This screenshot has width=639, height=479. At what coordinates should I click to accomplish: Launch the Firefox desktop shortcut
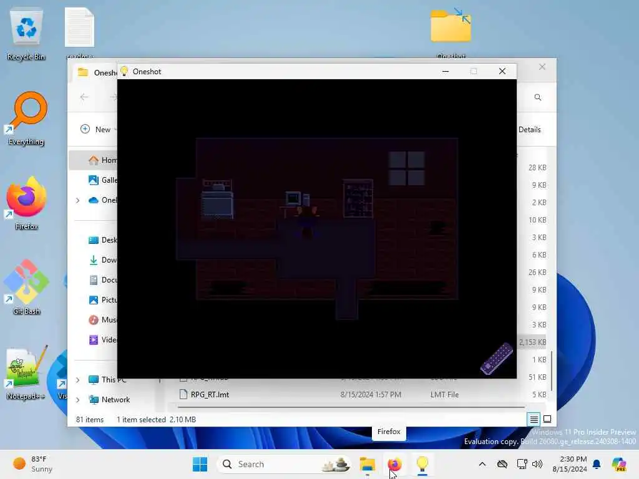[x=26, y=203]
